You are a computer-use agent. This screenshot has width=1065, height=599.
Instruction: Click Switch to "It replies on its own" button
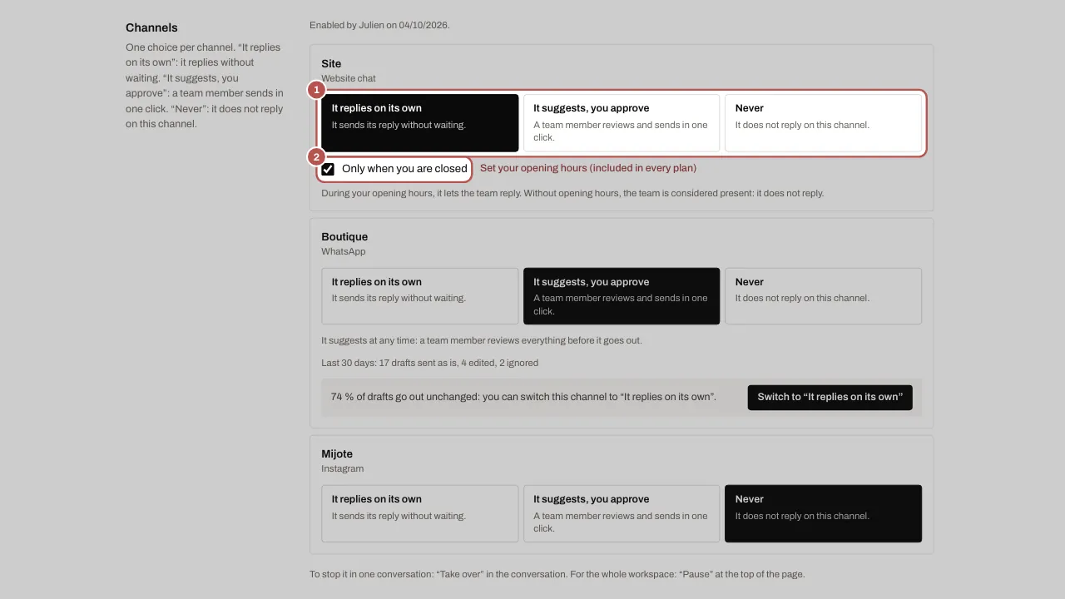830,397
